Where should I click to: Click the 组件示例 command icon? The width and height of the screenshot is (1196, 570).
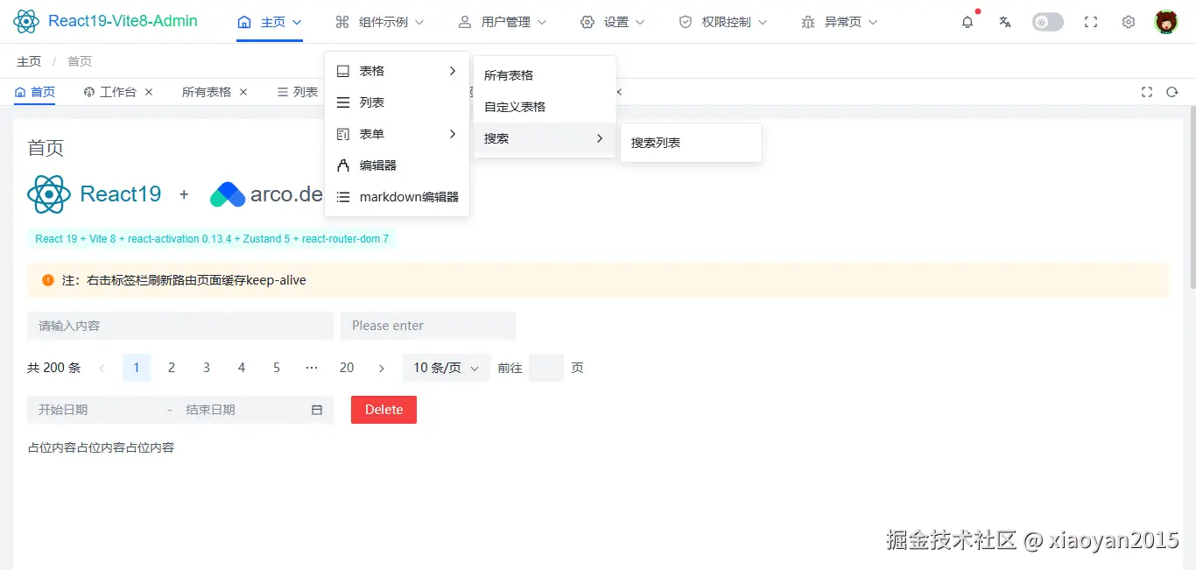[342, 22]
